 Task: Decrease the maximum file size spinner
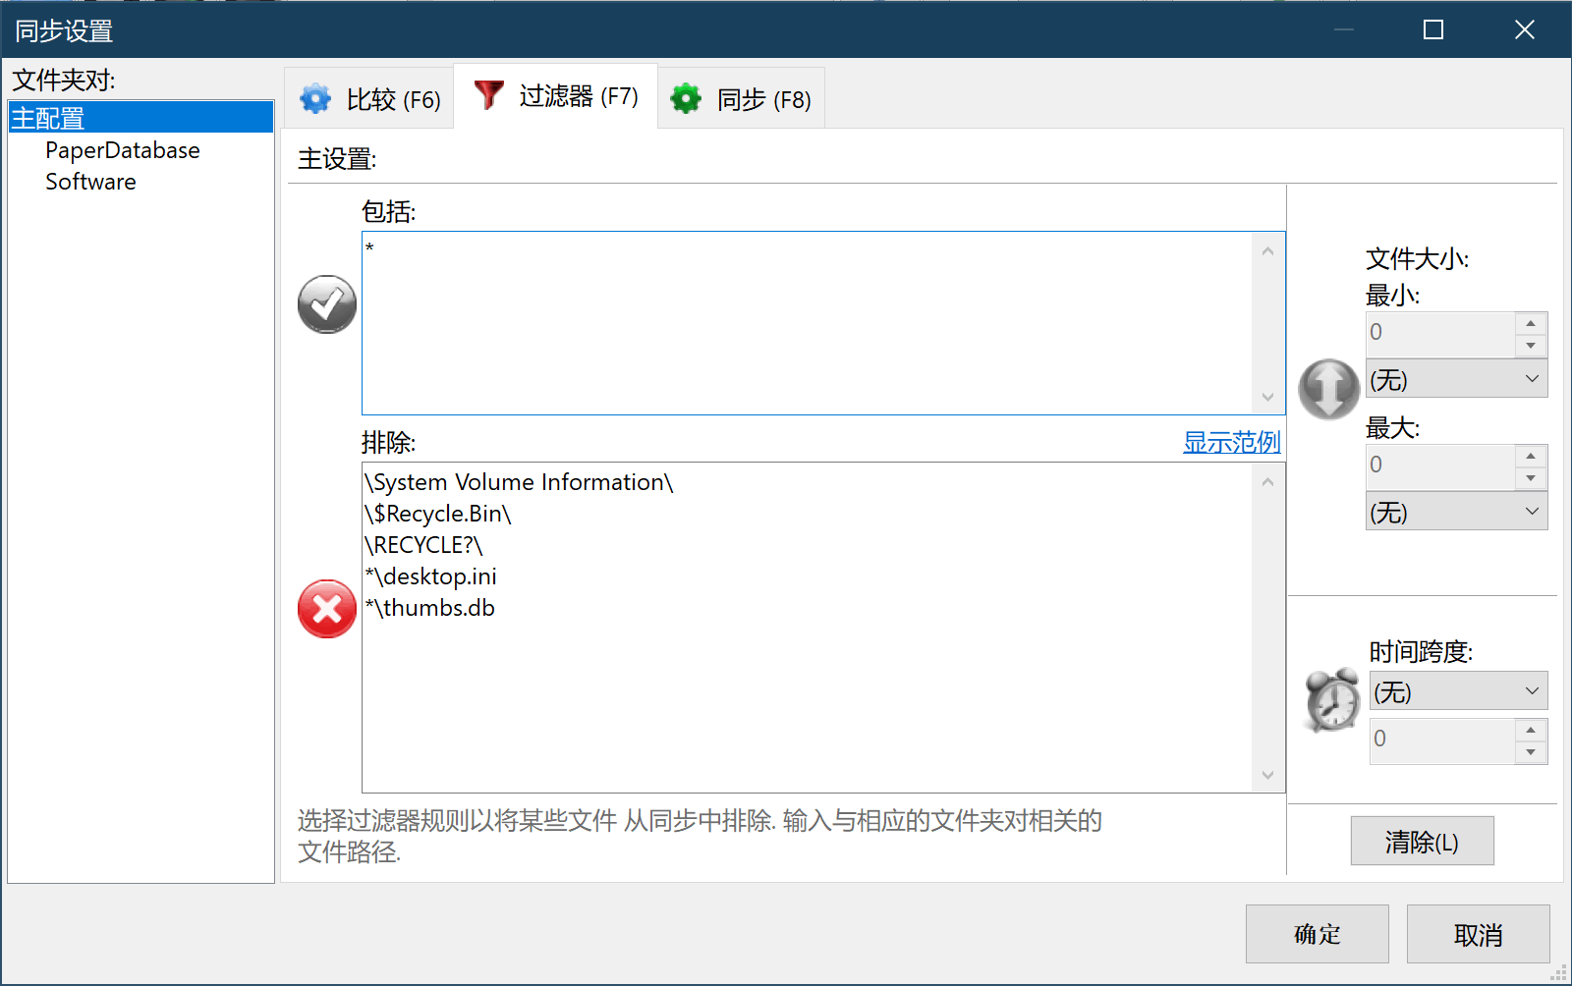(1531, 478)
